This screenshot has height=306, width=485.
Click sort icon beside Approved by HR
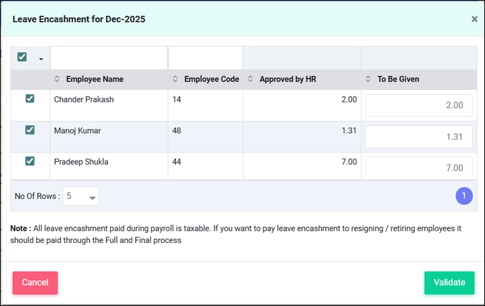250,80
